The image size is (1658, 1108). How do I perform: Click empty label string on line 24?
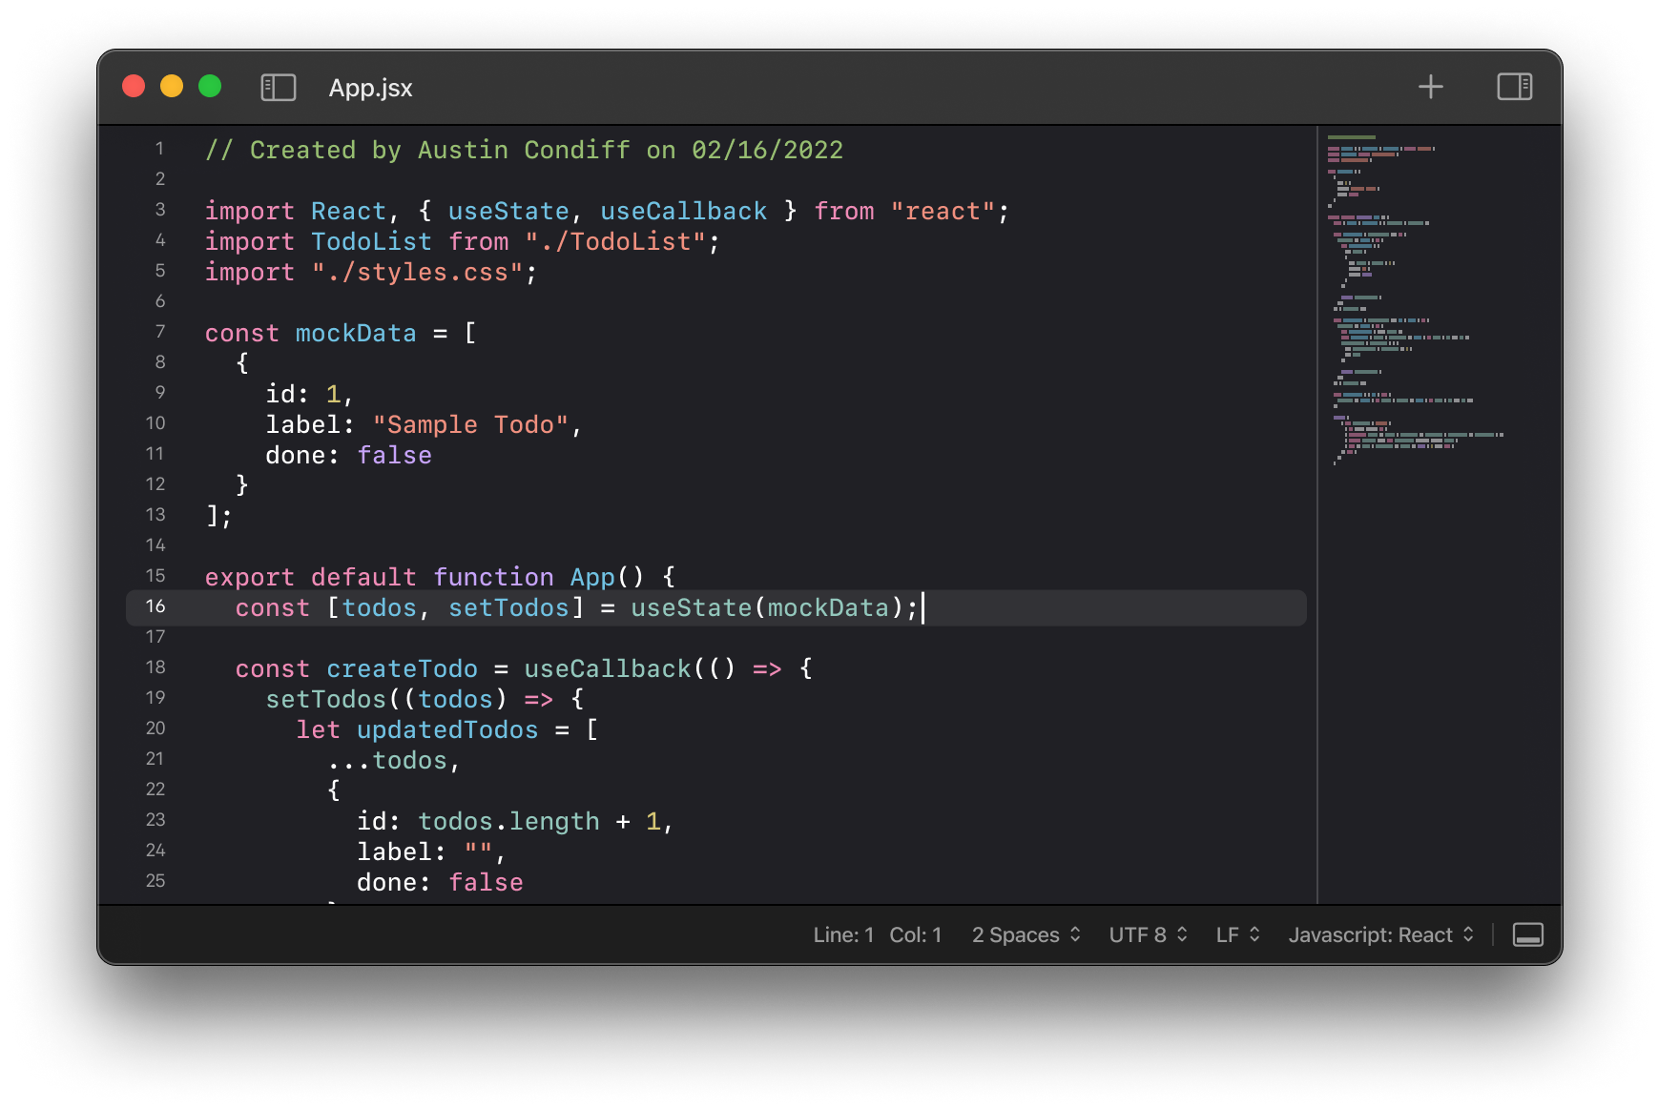pos(478,852)
